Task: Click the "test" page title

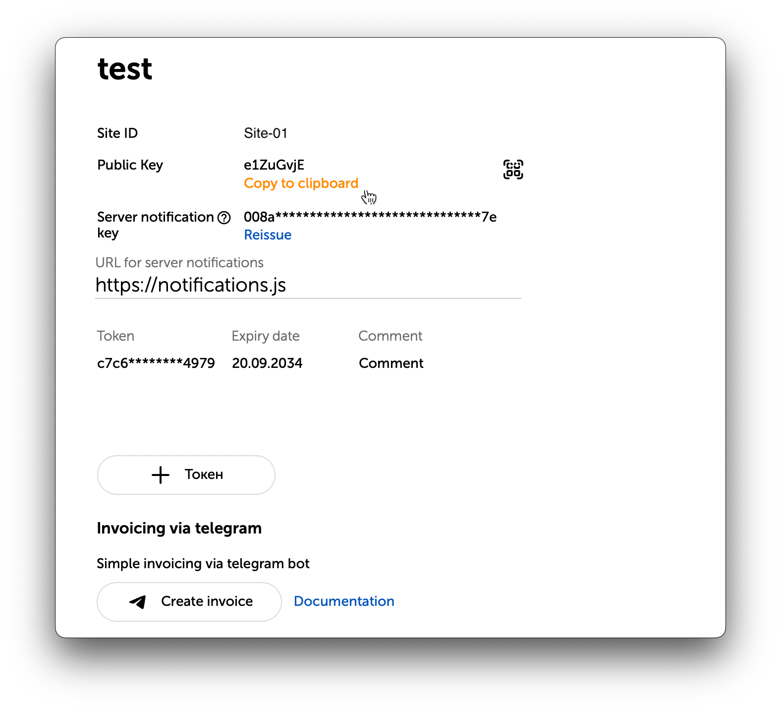Action: (125, 69)
